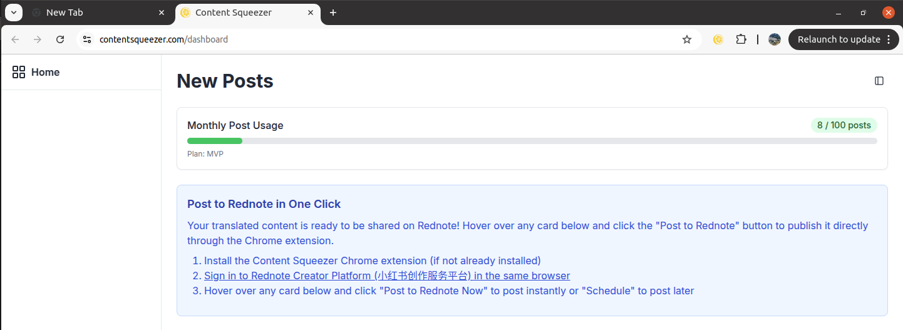Viewport: 903px width, 330px height.
Task: Open the Chrome profile avatar
Action: coord(775,39)
